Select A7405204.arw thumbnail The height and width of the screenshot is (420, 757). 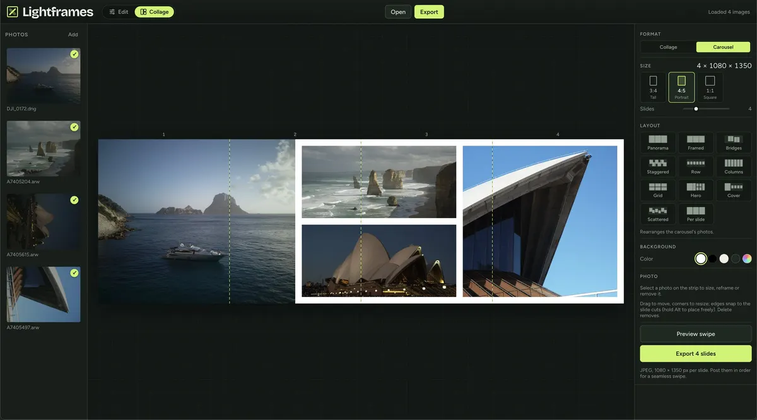tap(44, 149)
